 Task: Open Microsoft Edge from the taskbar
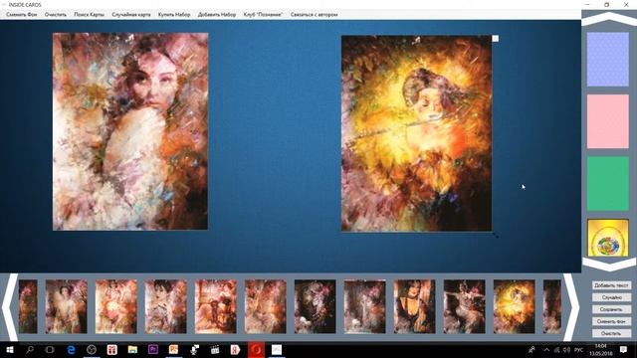[x=71, y=349]
